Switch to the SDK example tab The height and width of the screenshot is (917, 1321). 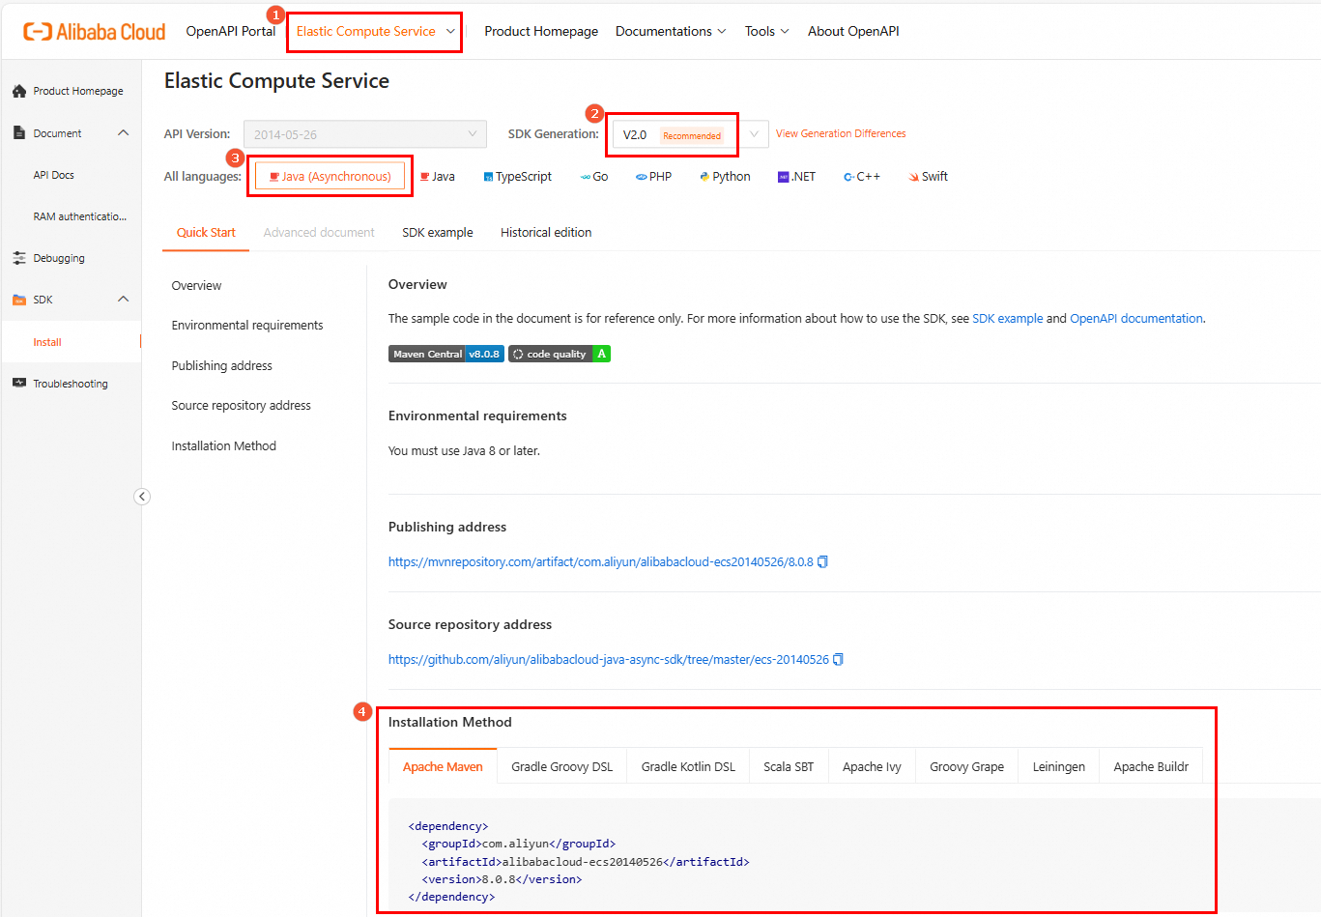click(438, 233)
